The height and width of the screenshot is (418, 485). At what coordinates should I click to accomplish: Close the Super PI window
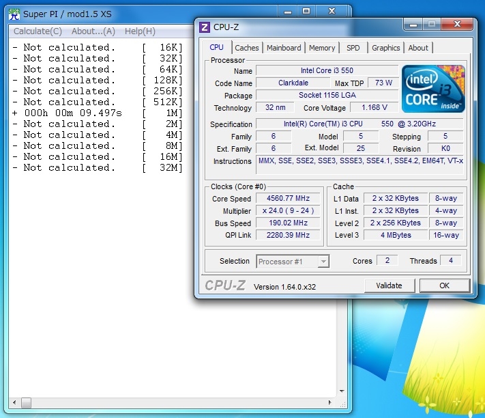pyautogui.click(x=332, y=12)
